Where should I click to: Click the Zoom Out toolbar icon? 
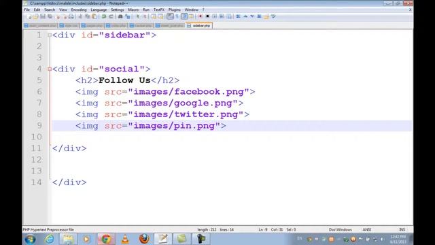[x=145, y=16]
